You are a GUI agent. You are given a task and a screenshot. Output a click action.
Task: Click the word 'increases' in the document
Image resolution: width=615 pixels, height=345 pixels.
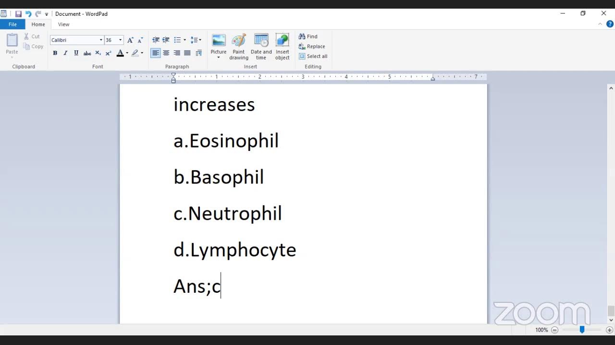point(214,104)
